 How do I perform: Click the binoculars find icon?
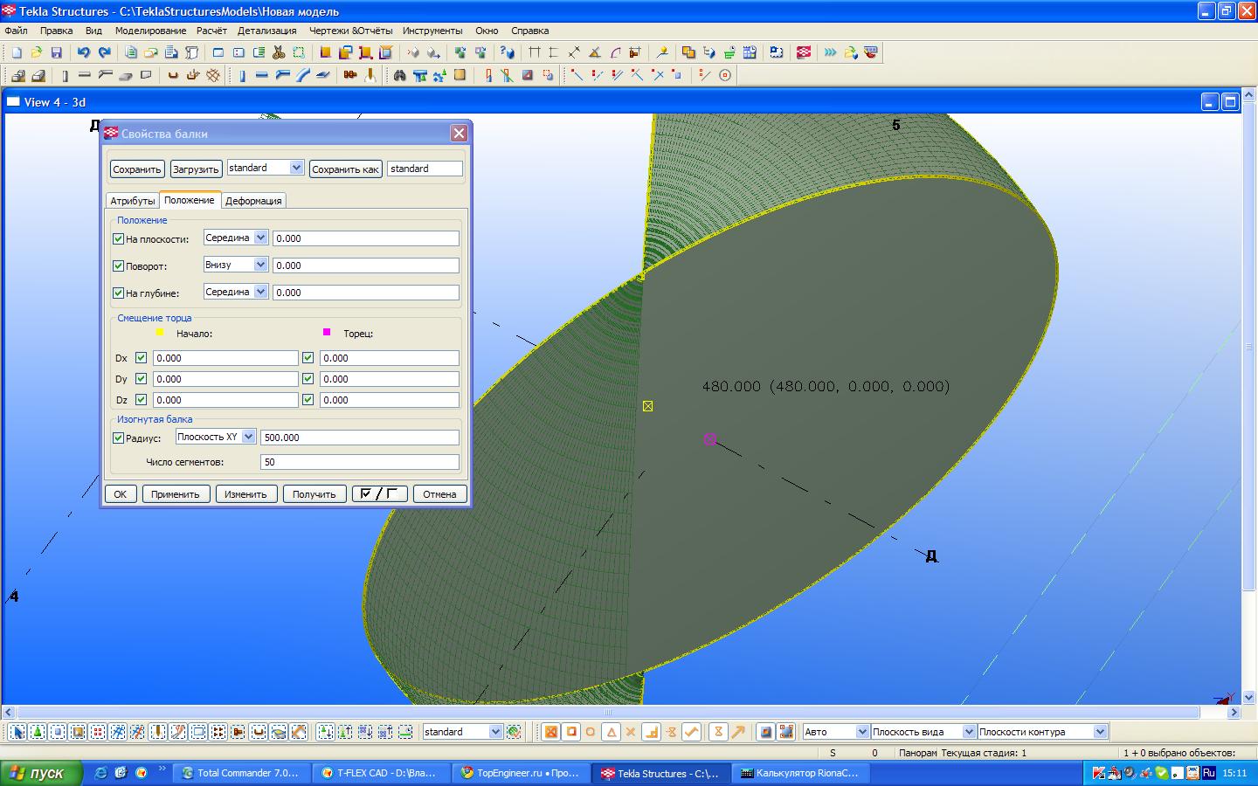[x=399, y=75]
